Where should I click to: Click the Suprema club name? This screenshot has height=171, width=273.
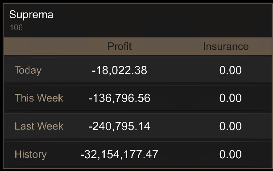[31, 15]
